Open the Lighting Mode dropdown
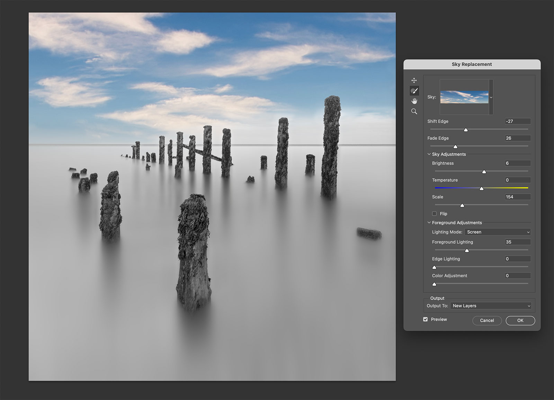 point(497,232)
